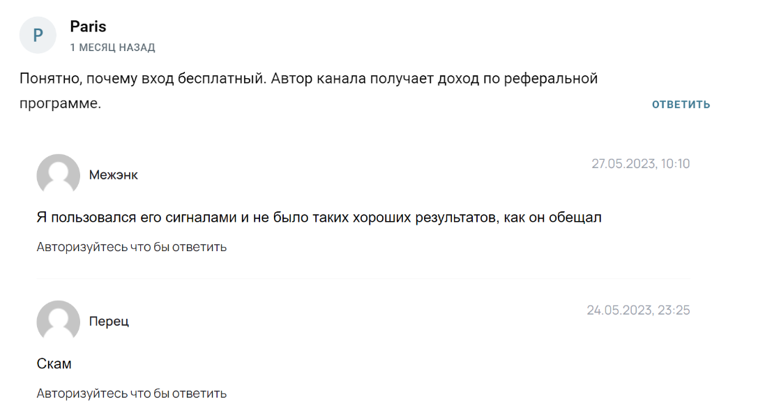Click Paris's round "P" avatar icon

(38, 36)
